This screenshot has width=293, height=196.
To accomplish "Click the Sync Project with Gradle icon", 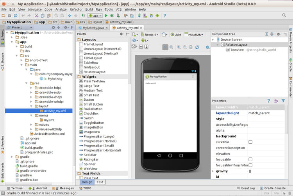I will pyautogui.click(x=139, y=16).
